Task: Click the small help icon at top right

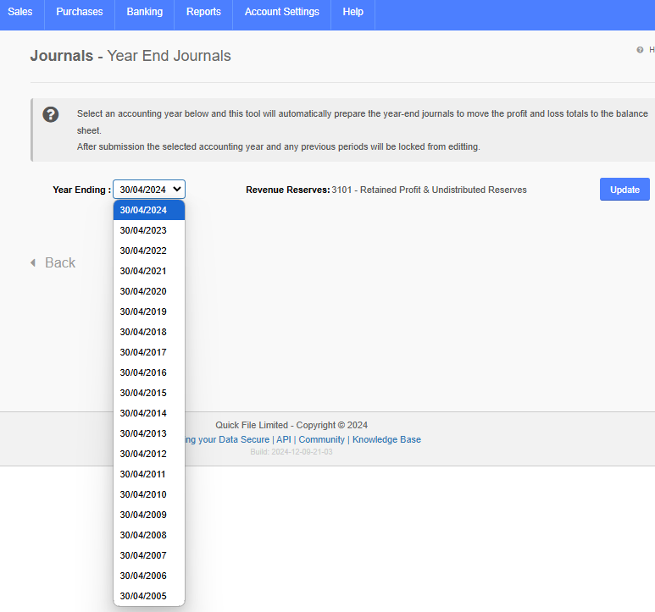Action: click(x=640, y=50)
